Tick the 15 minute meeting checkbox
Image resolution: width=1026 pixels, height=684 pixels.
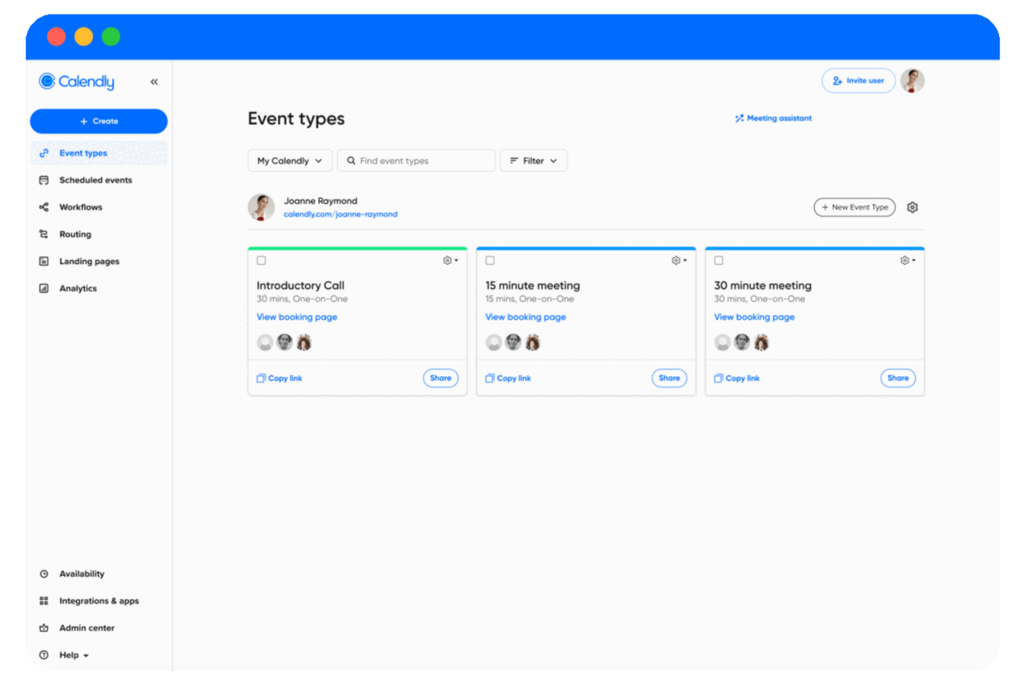point(490,261)
